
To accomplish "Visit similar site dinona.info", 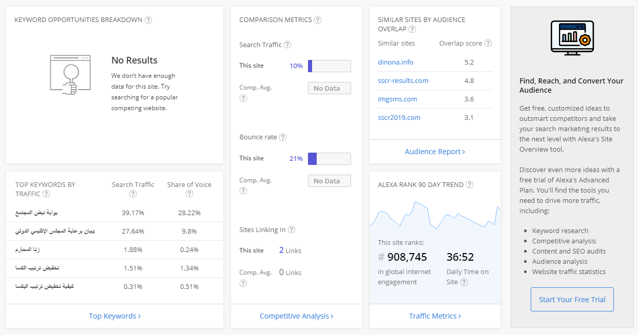I will coord(395,62).
